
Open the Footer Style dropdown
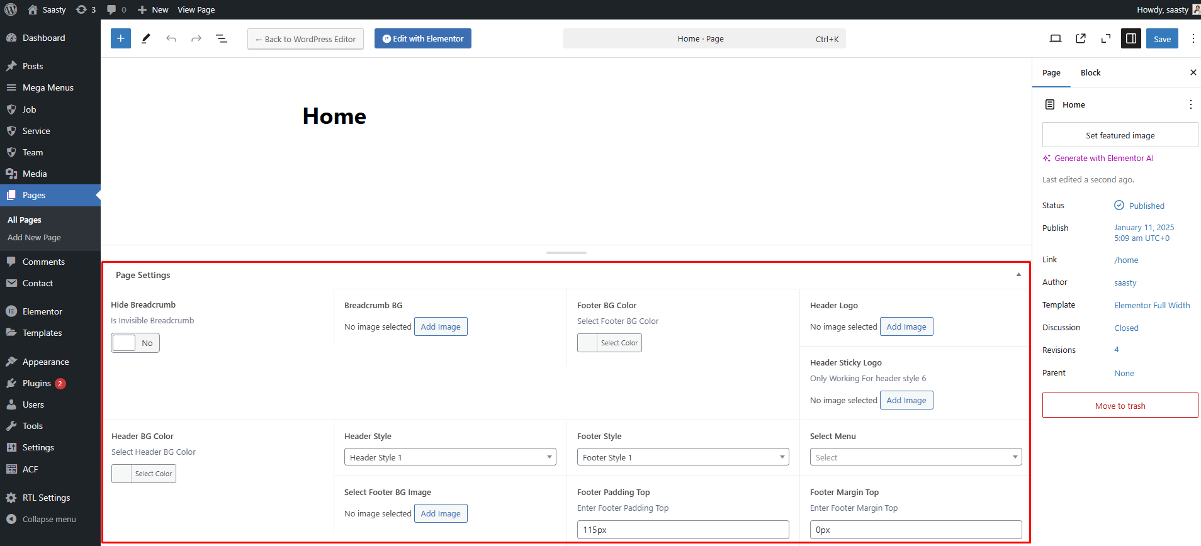point(683,457)
